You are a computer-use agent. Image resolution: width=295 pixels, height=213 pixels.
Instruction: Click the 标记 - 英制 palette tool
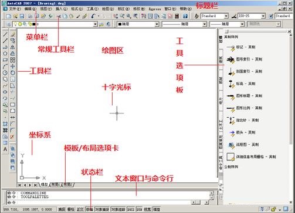tap(241, 47)
